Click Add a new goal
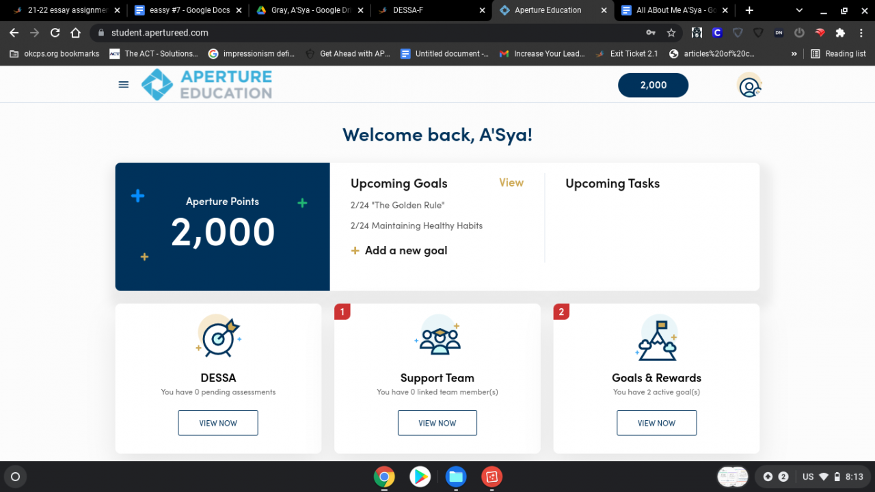 tap(406, 251)
